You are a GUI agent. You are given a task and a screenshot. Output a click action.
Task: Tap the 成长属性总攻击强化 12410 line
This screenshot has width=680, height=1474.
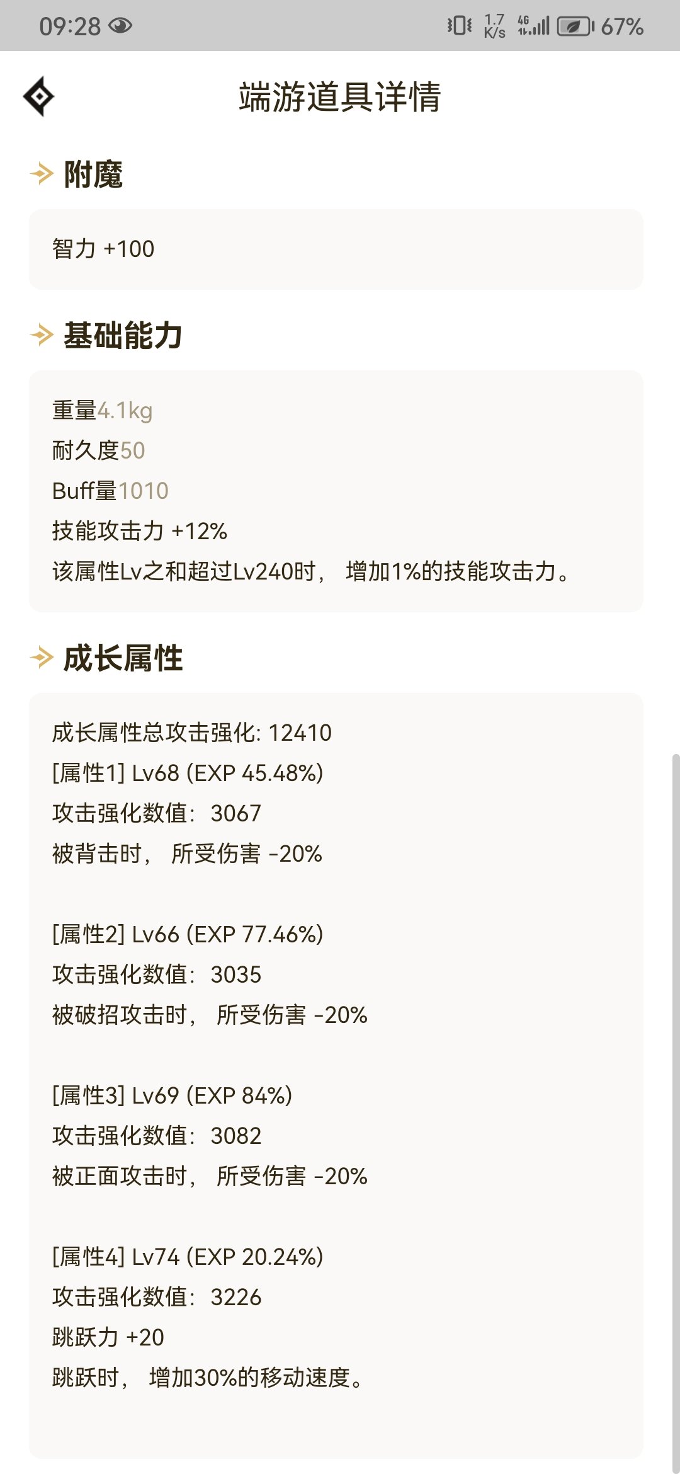[x=192, y=733]
